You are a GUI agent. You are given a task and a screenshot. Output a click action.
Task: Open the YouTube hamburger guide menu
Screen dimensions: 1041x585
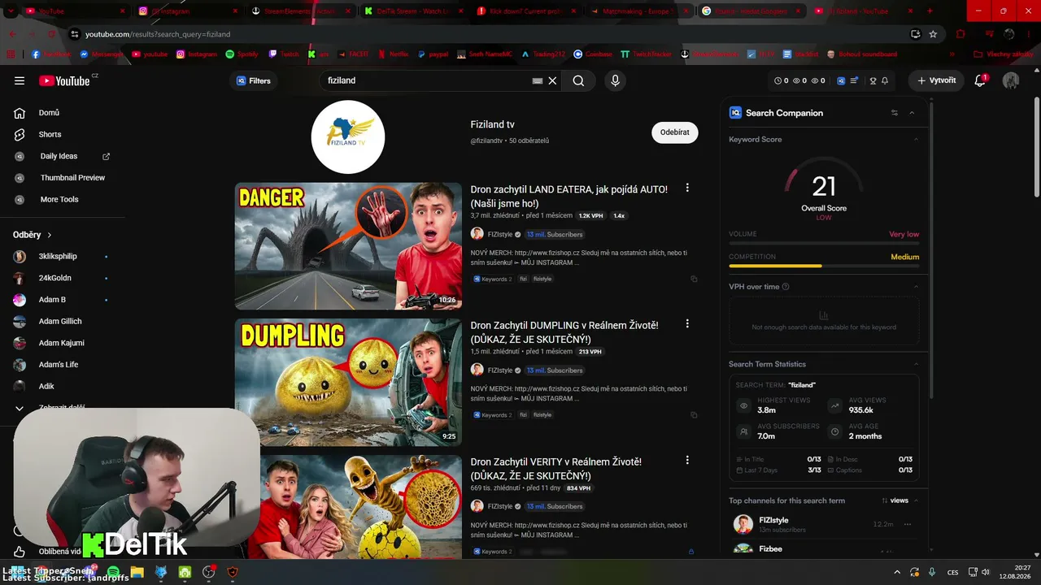tap(20, 80)
